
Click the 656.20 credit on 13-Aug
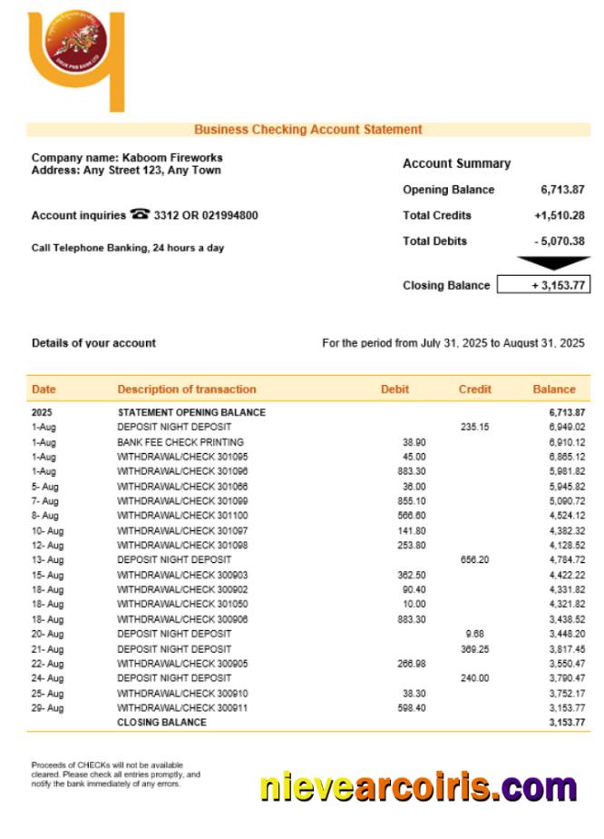click(473, 559)
